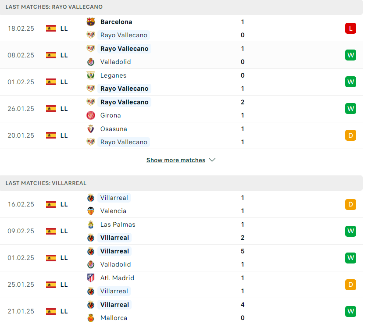Viewport: 368px width, 324px height.
Task: Click the red L result badge
Action: click(350, 28)
